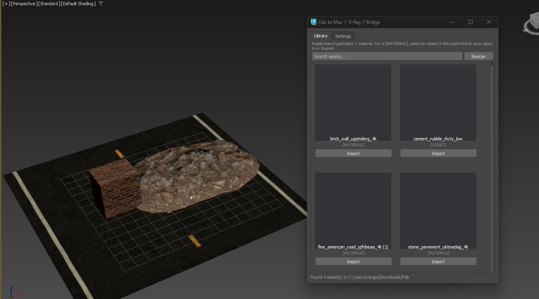Click the 'cement_rubble_rkcty_low' asset name text
The height and width of the screenshot is (299, 539).
438,139
